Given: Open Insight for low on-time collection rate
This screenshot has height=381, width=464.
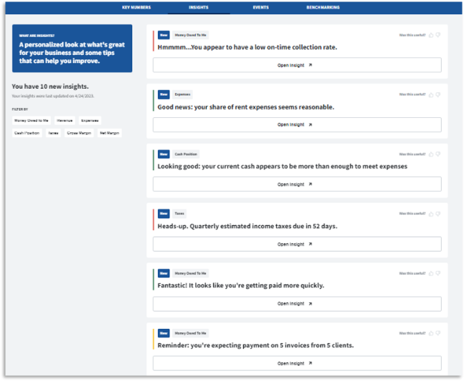Looking at the screenshot, I should click(297, 65).
